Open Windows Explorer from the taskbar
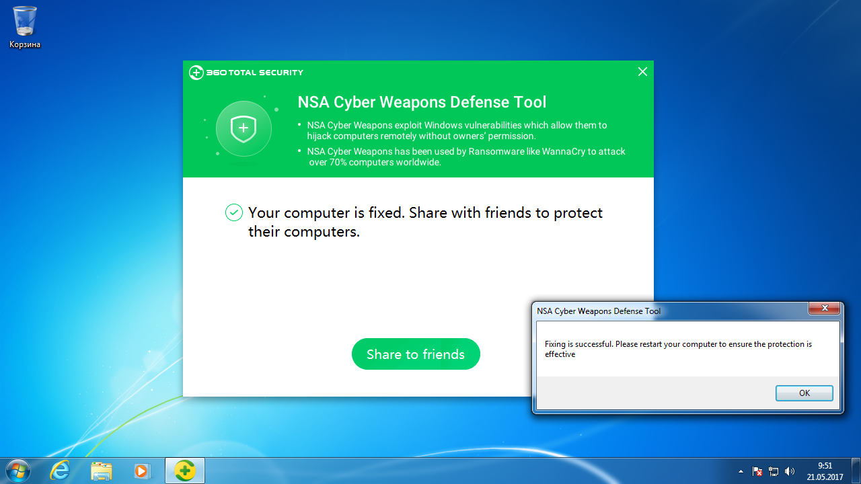The height and width of the screenshot is (484, 861). tap(102, 471)
